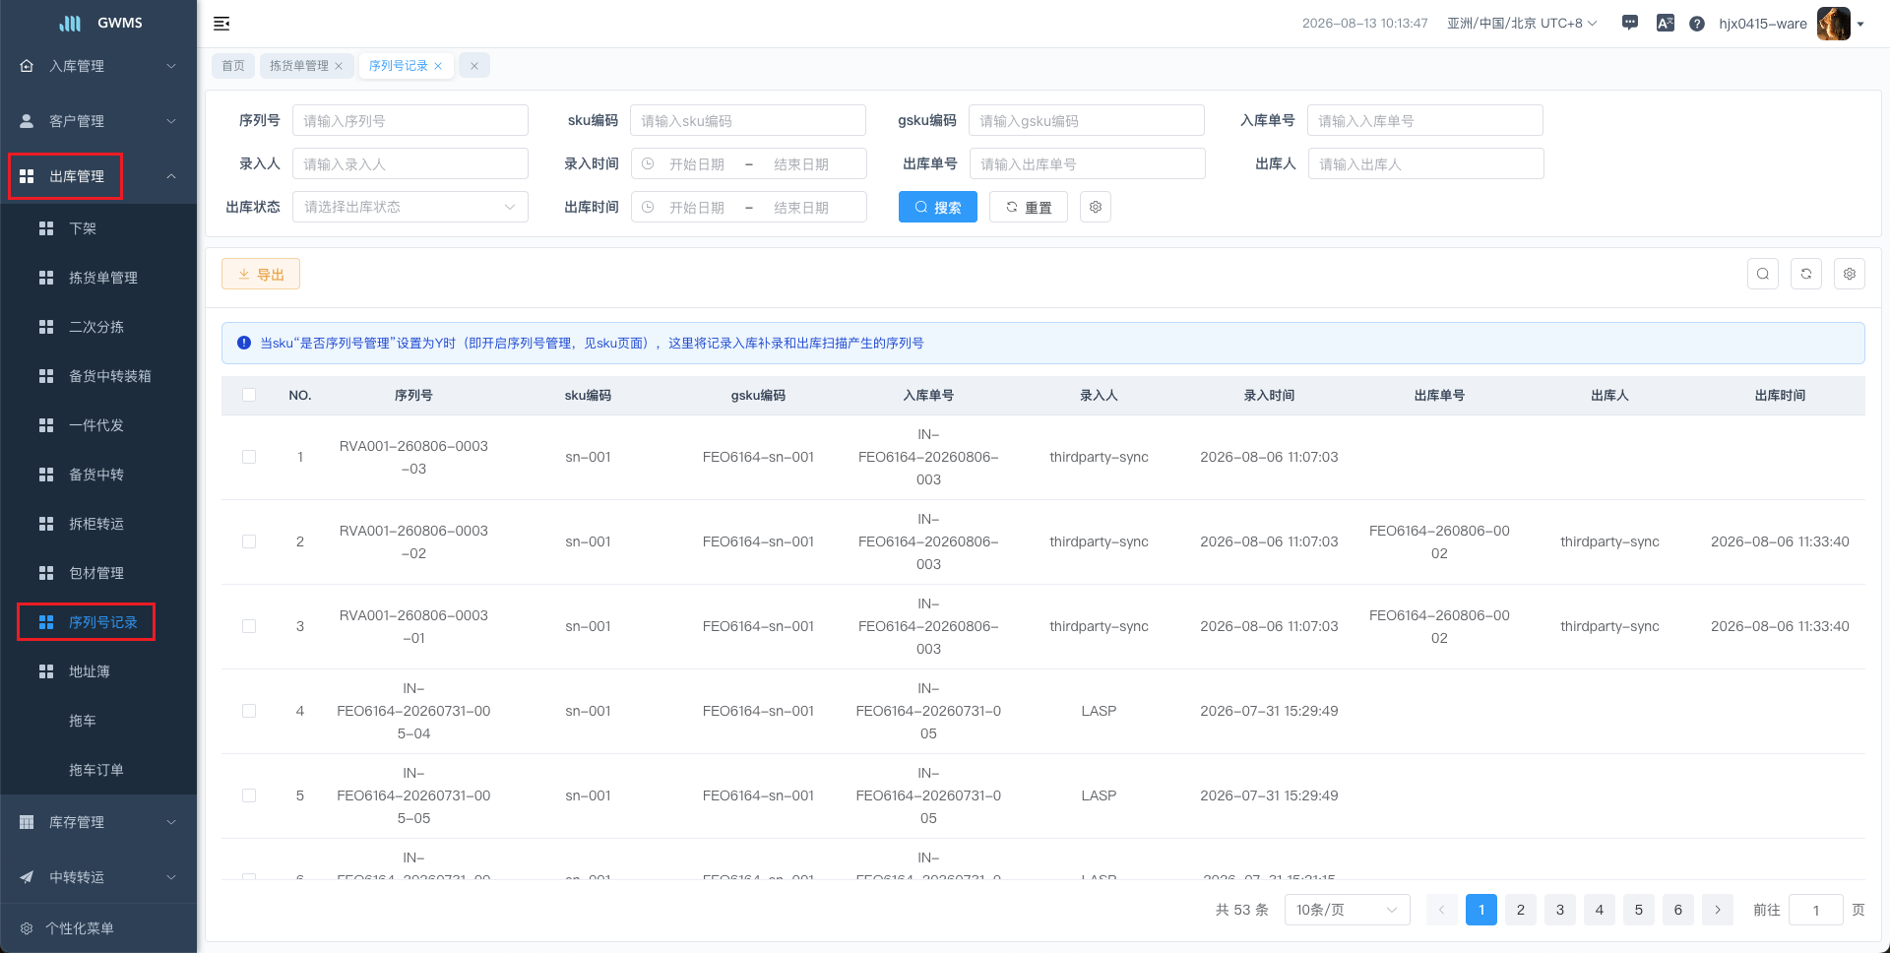The image size is (1890, 953).
Task: Click page 4 in pagination
Action: point(1600,910)
